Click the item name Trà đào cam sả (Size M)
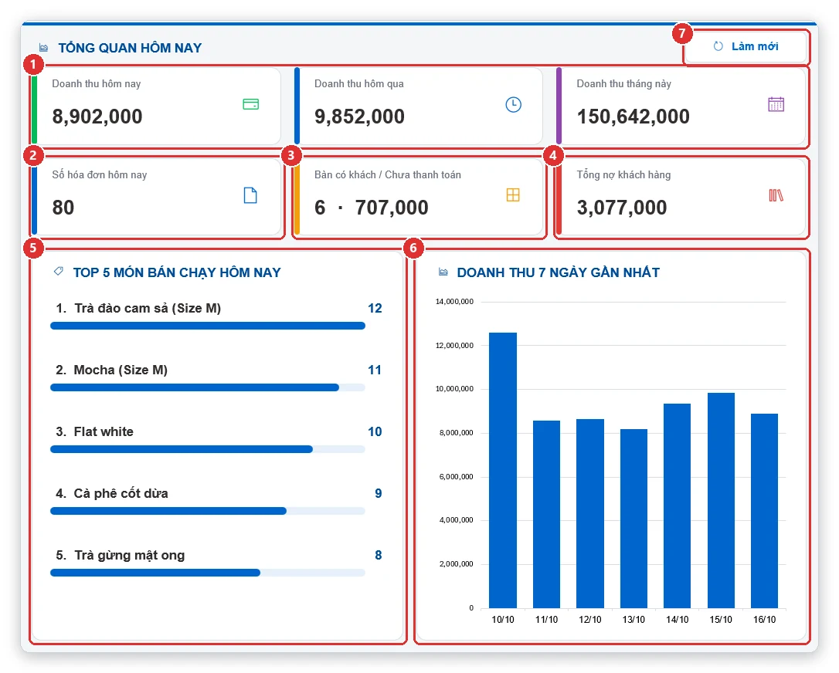839x673 pixels. (148, 309)
